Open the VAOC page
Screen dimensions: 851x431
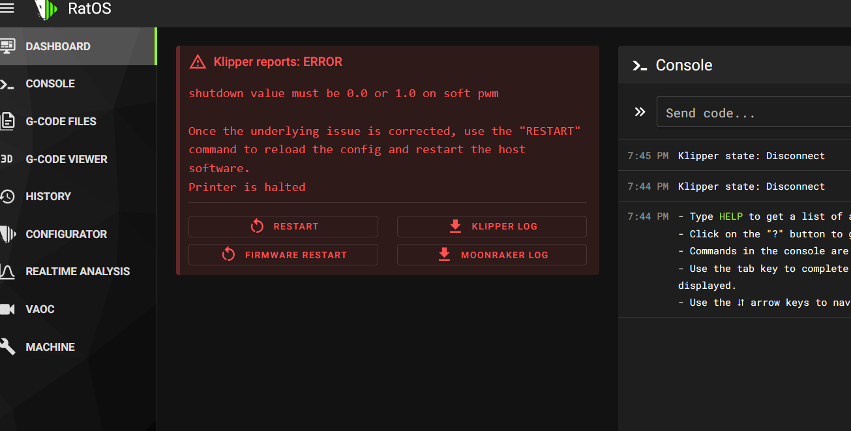(78, 309)
